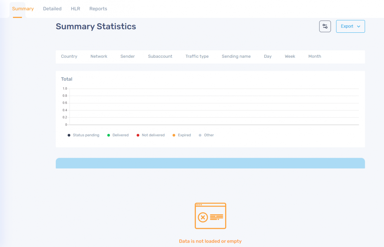Image resolution: width=384 pixels, height=247 pixels.
Task: Switch to the Summary tab
Action: [x=23, y=9]
